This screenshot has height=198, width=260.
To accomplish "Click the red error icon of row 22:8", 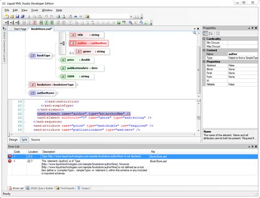I will click(x=10, y=156).
